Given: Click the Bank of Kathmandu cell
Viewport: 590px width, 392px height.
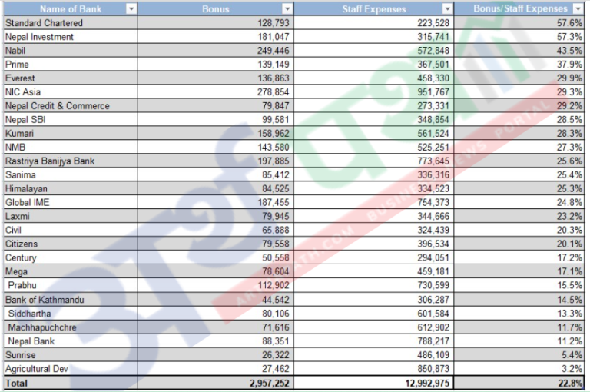Looking at the screenshot, I should click(71, 300).
